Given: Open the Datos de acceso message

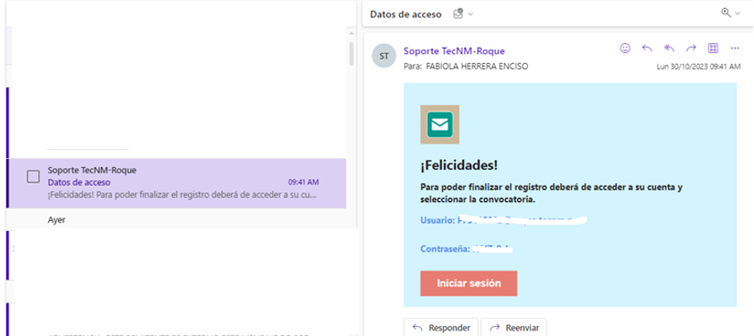Looking at the screenshot, I should point(178,183).
